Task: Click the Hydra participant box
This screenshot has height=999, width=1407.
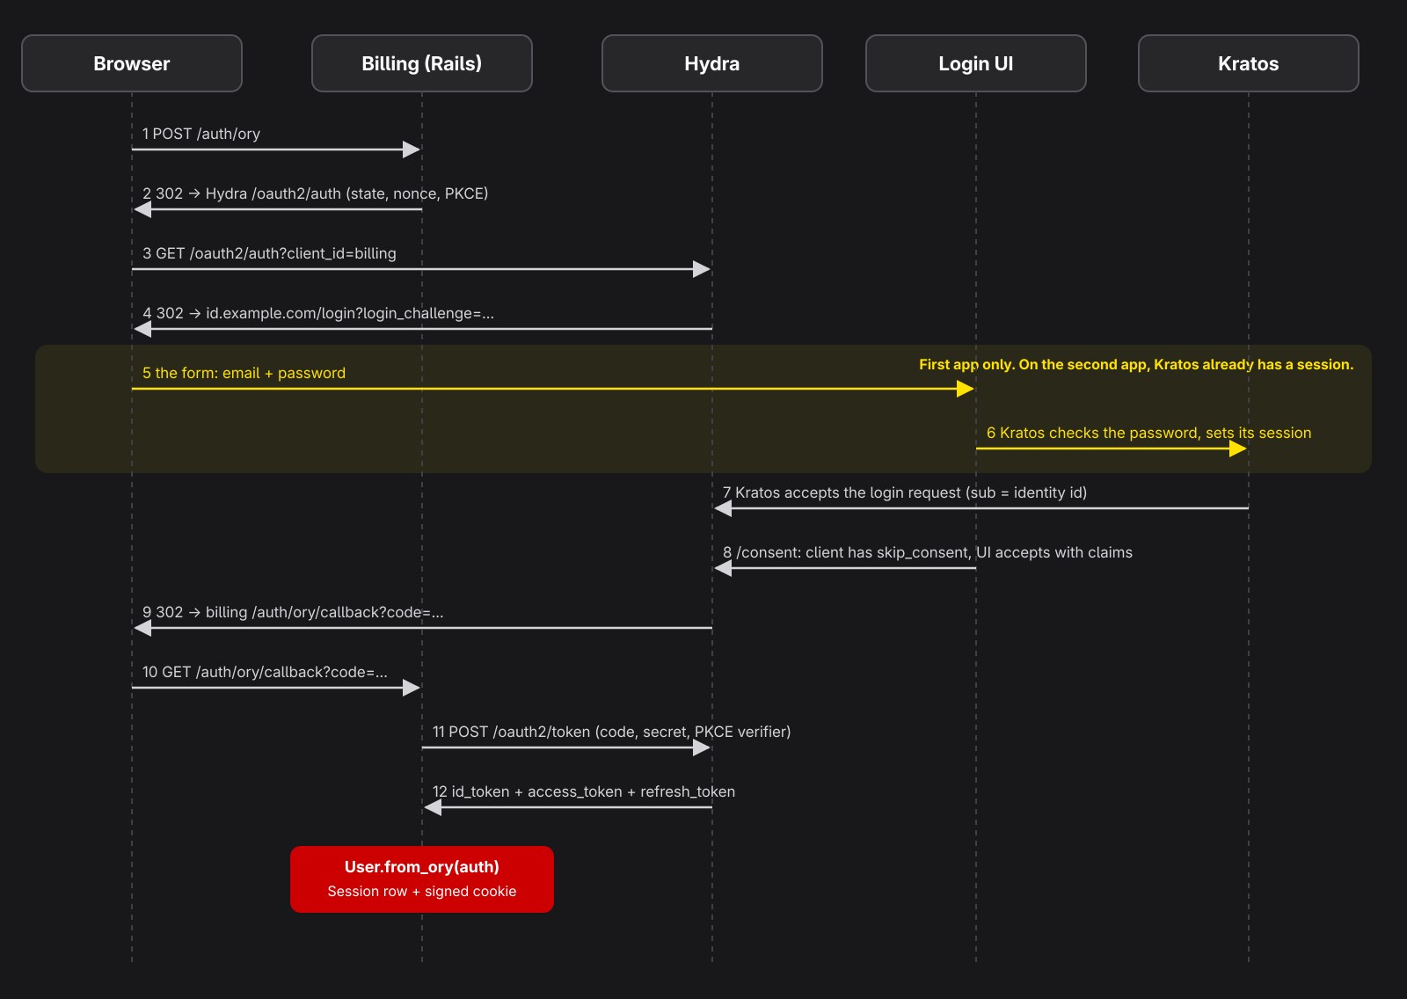Action: point(712,63)
